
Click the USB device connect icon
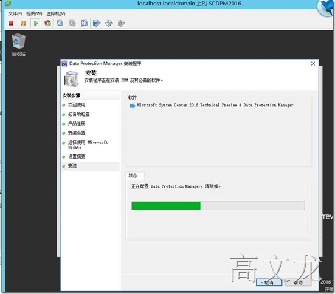pyautogui.click(x=121, y=23)
